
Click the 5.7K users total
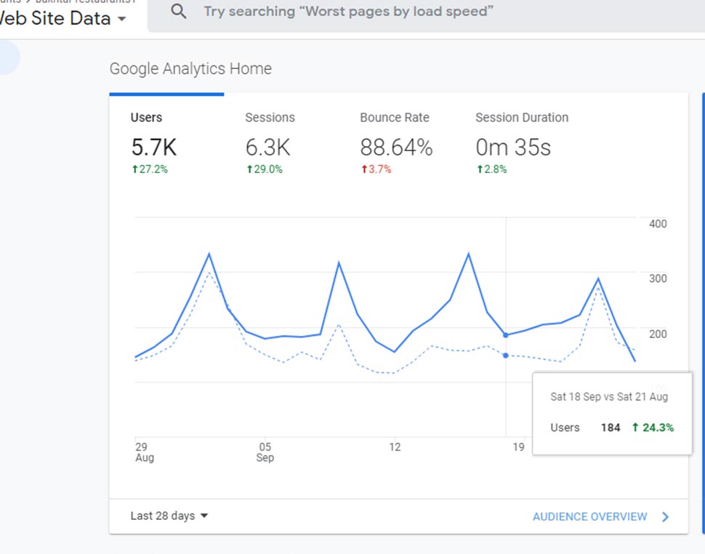tap(154, 147)
